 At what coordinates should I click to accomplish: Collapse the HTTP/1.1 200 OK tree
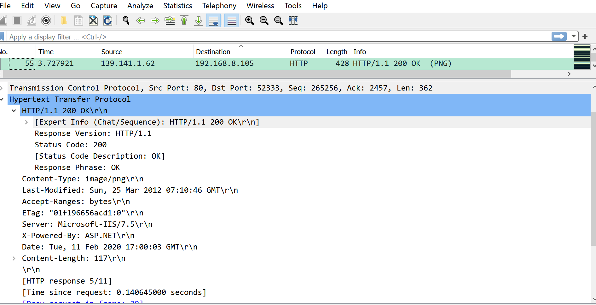pyautogui.click(x=14, y=110)
